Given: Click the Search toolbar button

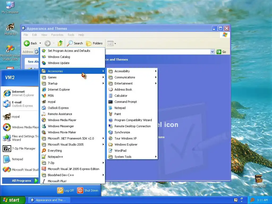Looking at the screenshot, I should tap(75, 43).
